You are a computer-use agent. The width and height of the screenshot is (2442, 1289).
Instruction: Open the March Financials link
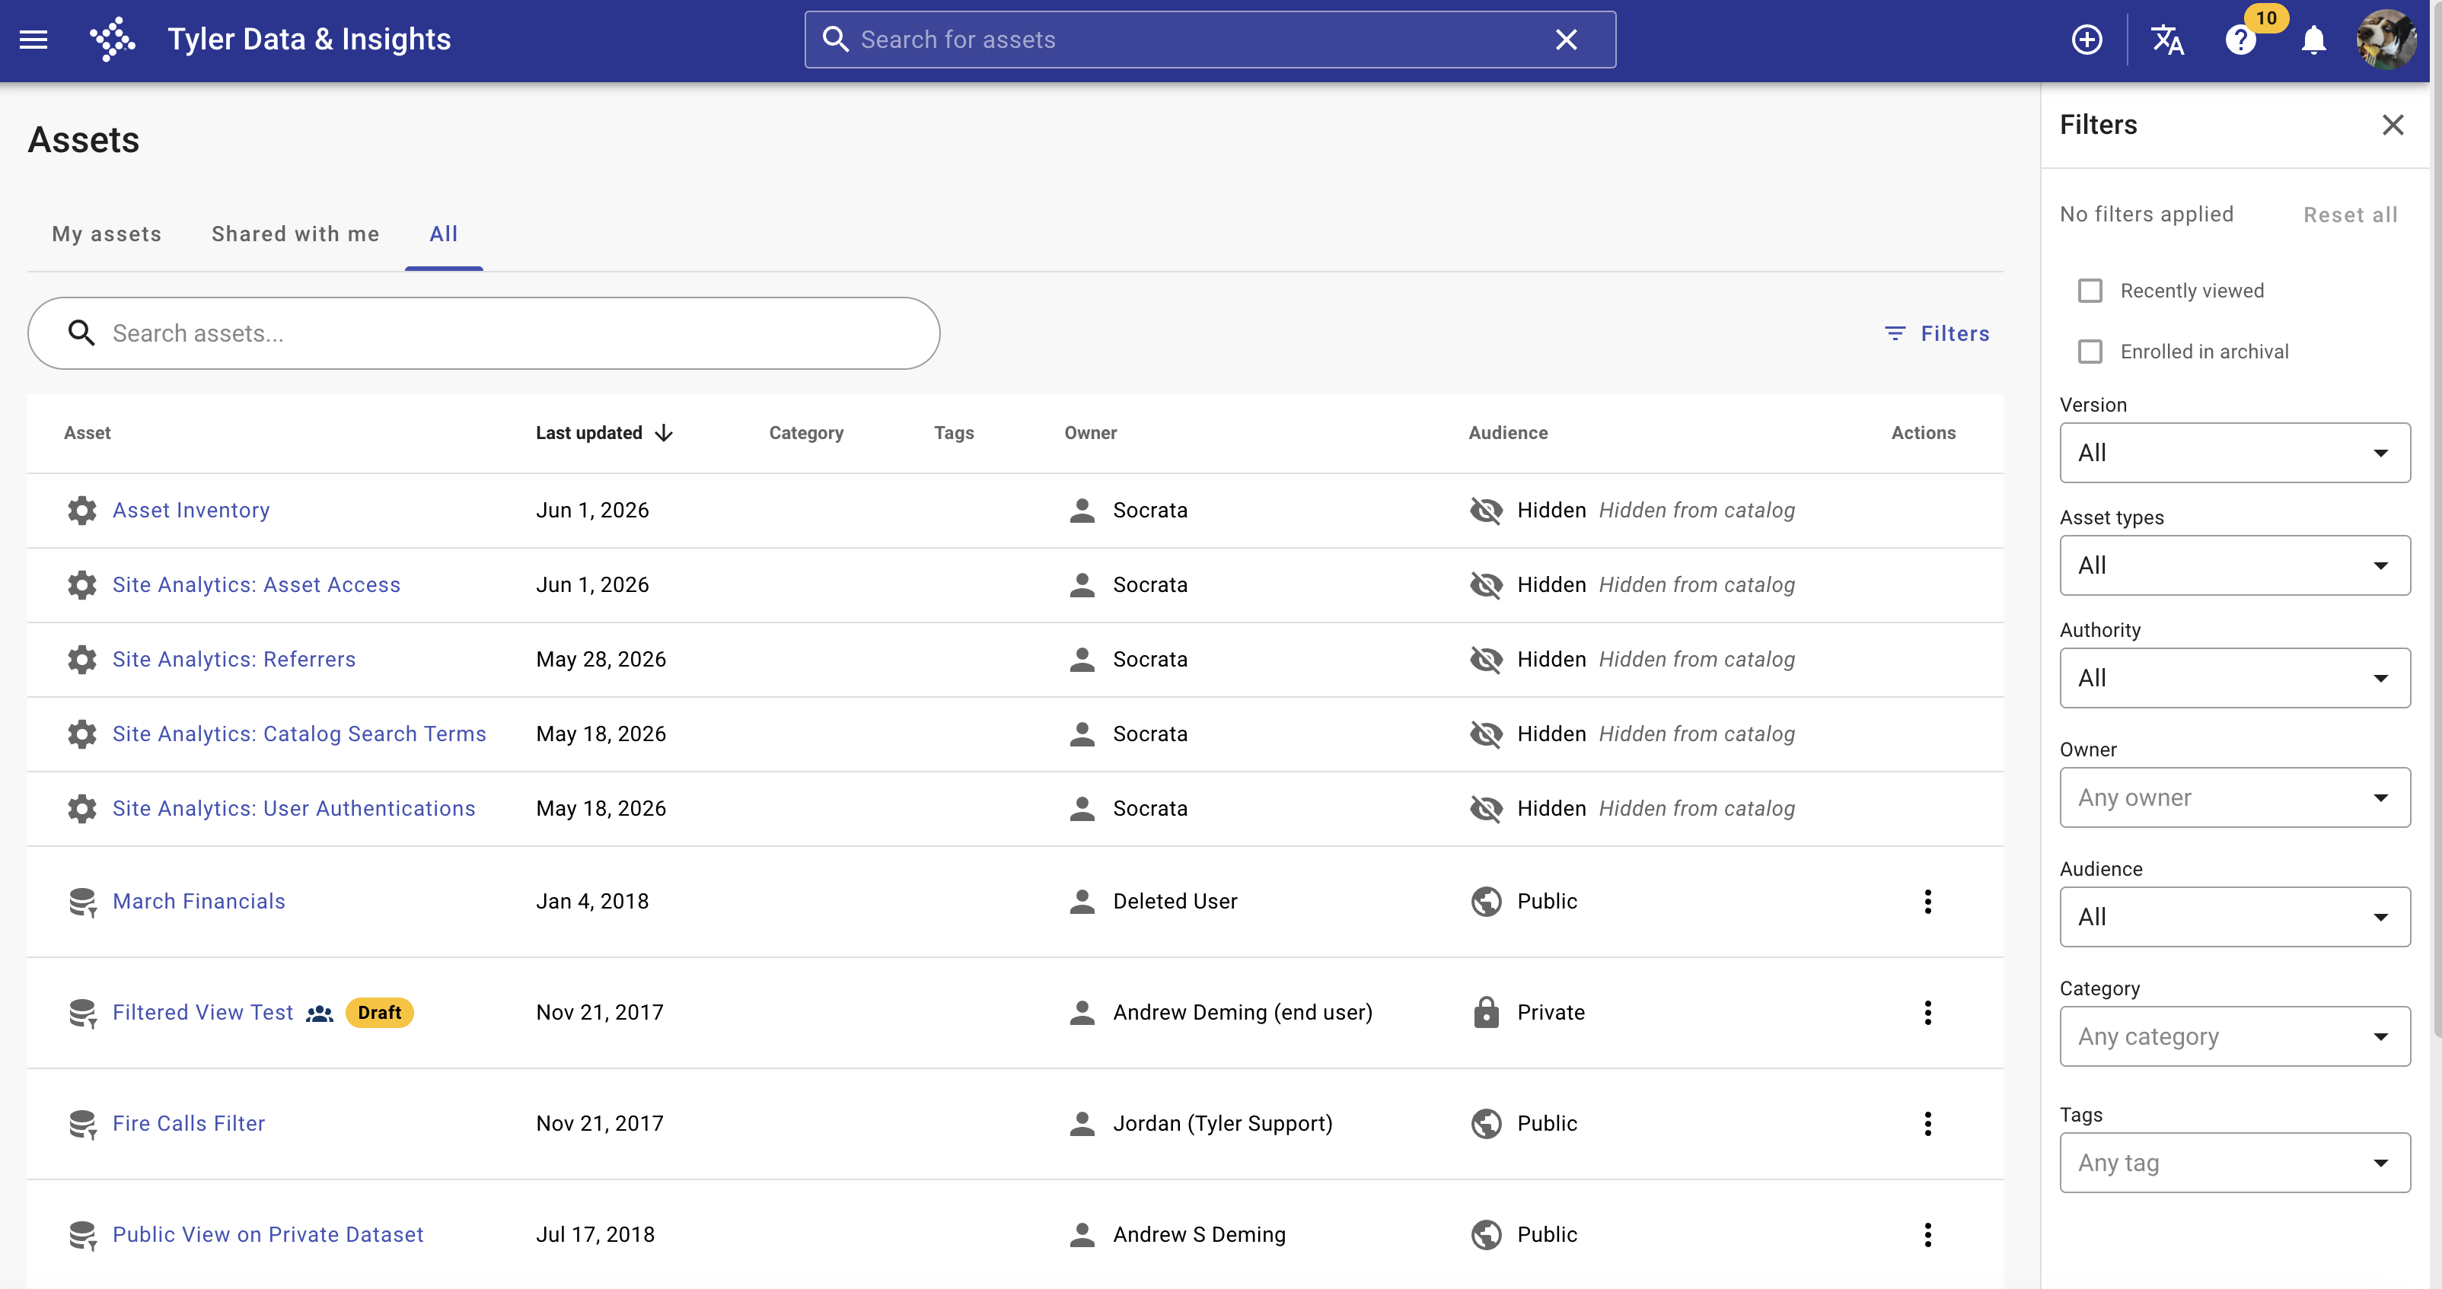tap(199, 902)
